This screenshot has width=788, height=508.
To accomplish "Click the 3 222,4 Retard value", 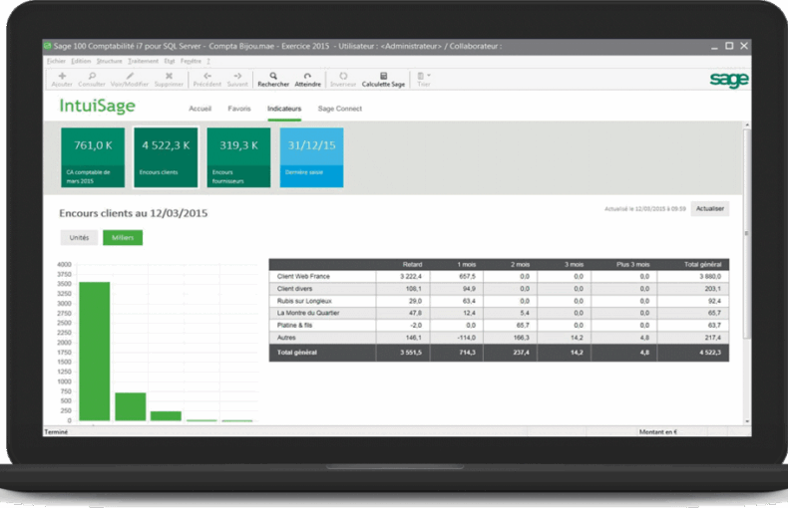I will tap(411, 277).
